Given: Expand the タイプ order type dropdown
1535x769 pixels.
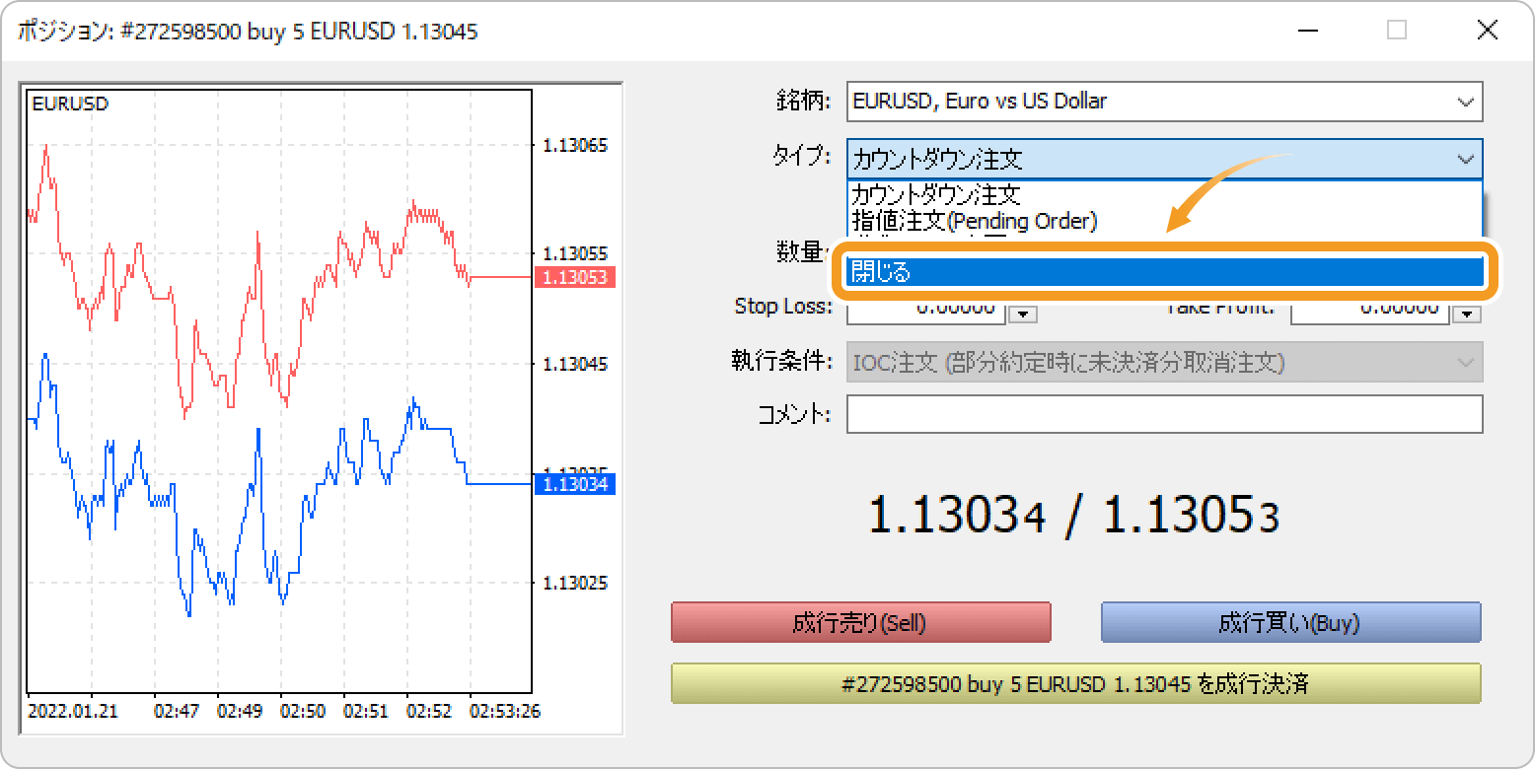Looking at the screenshot, I should (1465, 159).
